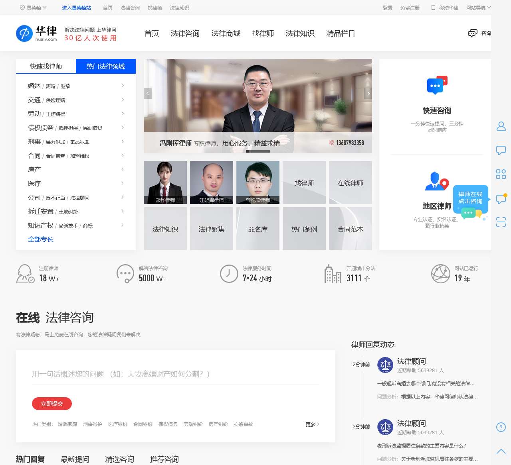Click the Hualv logo
Image resolution: width=511 pixels, height=465 pixels.
(36, 33)
